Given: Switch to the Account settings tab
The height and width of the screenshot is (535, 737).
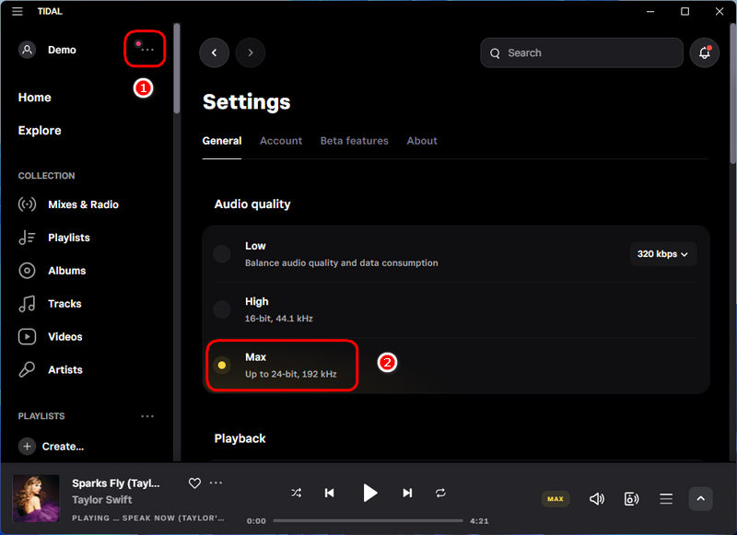Looking at the screenshot, I should pyautogui.click(x=281, y=141).
